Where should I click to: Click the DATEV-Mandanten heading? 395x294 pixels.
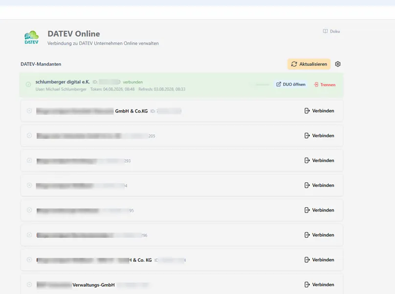(41, 64)
